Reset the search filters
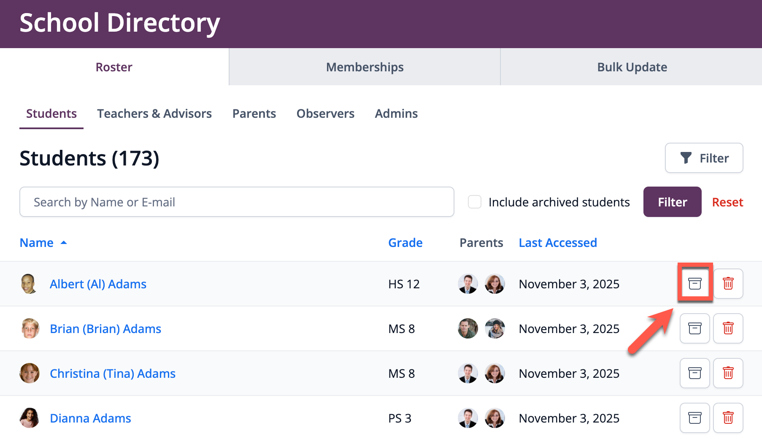Image resolution: width=762 pixels, height=439 pixels. [727, 202]
